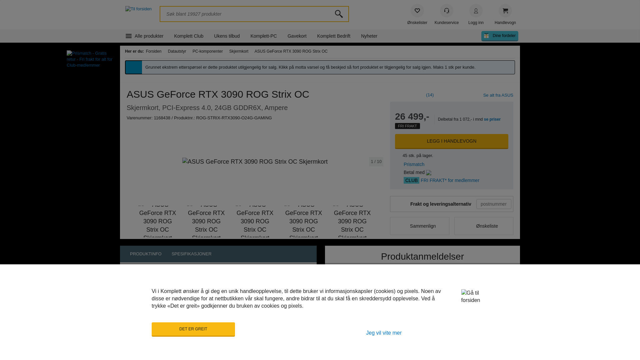
Task: Open the Handlevogn cart icon
Action: (505, 11)
